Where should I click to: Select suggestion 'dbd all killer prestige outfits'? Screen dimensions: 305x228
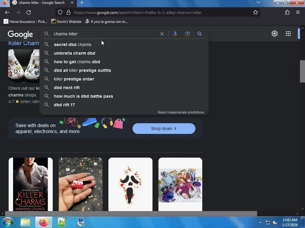(124, 70)
